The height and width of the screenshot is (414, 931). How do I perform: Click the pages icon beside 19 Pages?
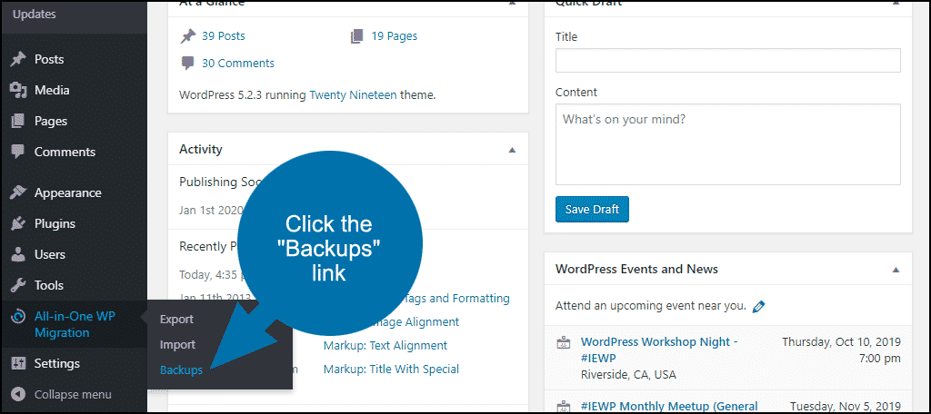pos(356,37)
